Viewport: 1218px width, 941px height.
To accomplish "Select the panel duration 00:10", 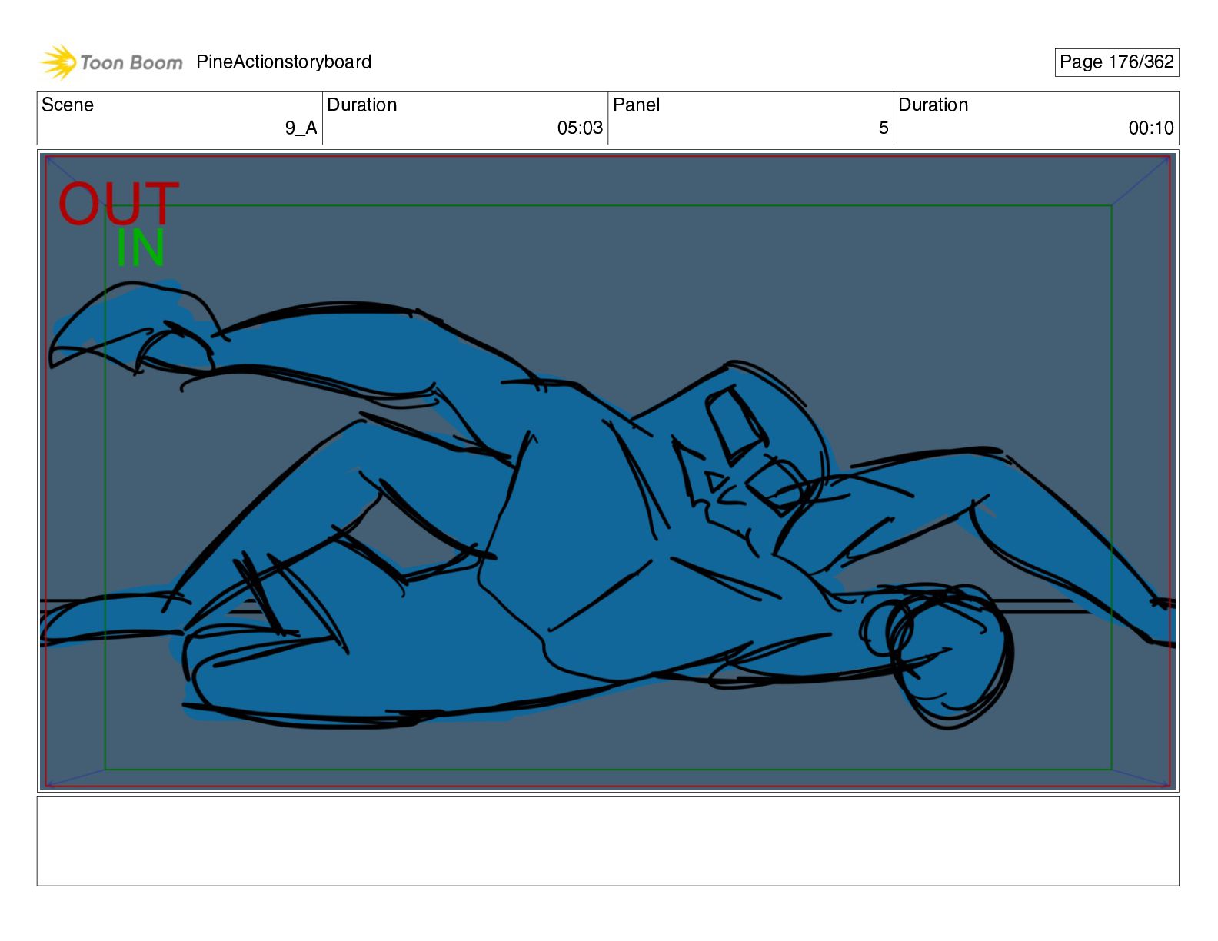I will tap(1151, 128).
